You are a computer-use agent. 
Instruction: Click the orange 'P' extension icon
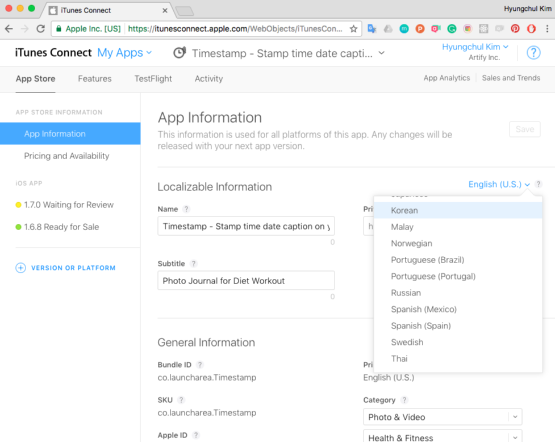click(x=420, y=28)
